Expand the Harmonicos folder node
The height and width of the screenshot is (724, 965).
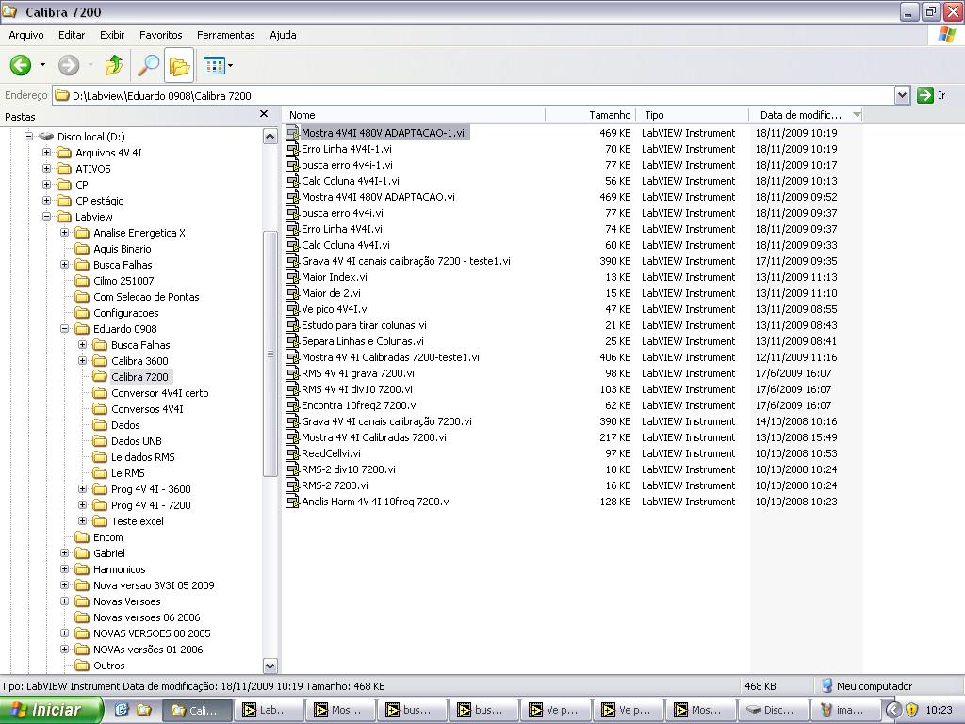tap(64, 568)
